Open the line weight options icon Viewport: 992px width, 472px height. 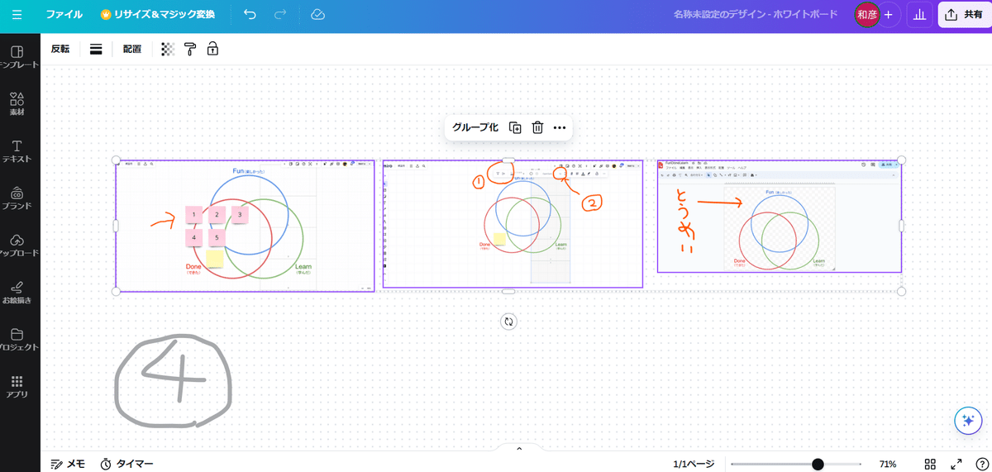click(96, 49)
